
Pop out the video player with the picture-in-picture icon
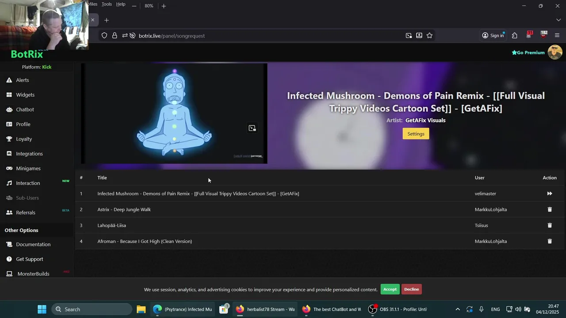pos(252,128)
